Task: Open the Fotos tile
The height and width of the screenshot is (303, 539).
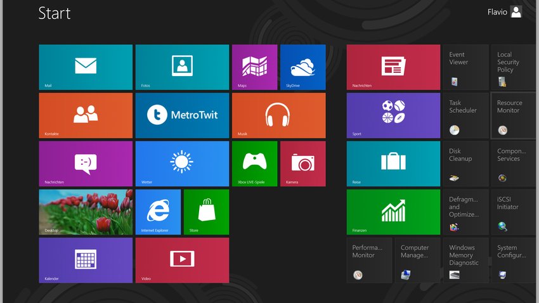Action: point(182,67)
